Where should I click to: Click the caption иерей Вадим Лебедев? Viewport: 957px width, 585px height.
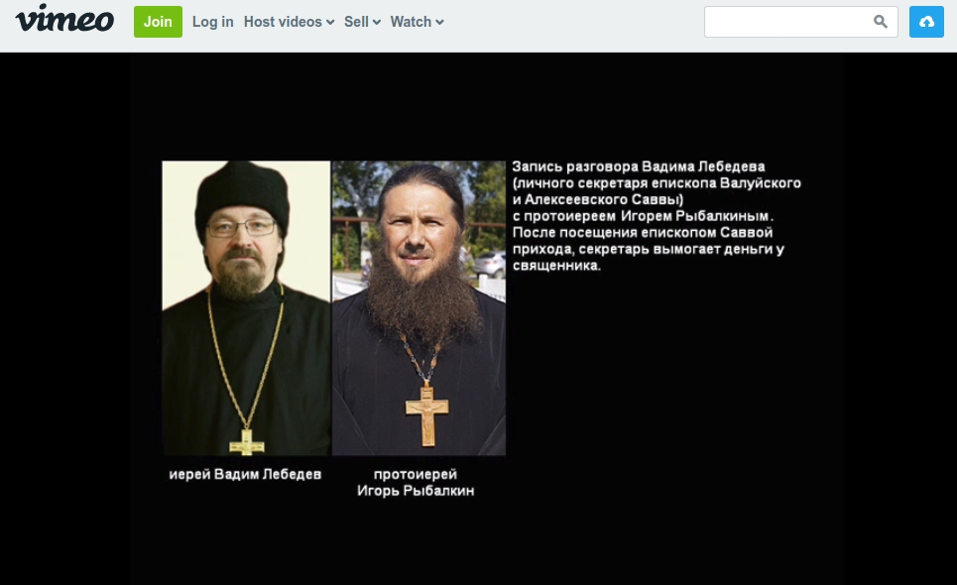[x=245, y=474]
